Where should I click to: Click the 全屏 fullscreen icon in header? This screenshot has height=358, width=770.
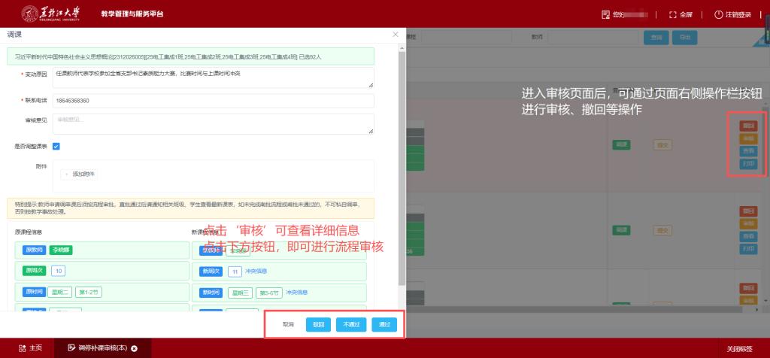[x=651, y=14]
